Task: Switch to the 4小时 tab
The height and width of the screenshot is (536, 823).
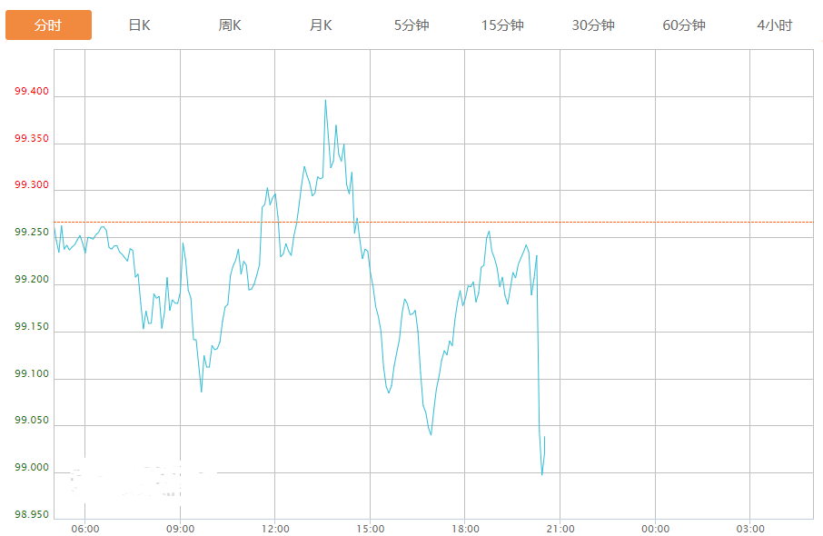Action: coord(775,25)
